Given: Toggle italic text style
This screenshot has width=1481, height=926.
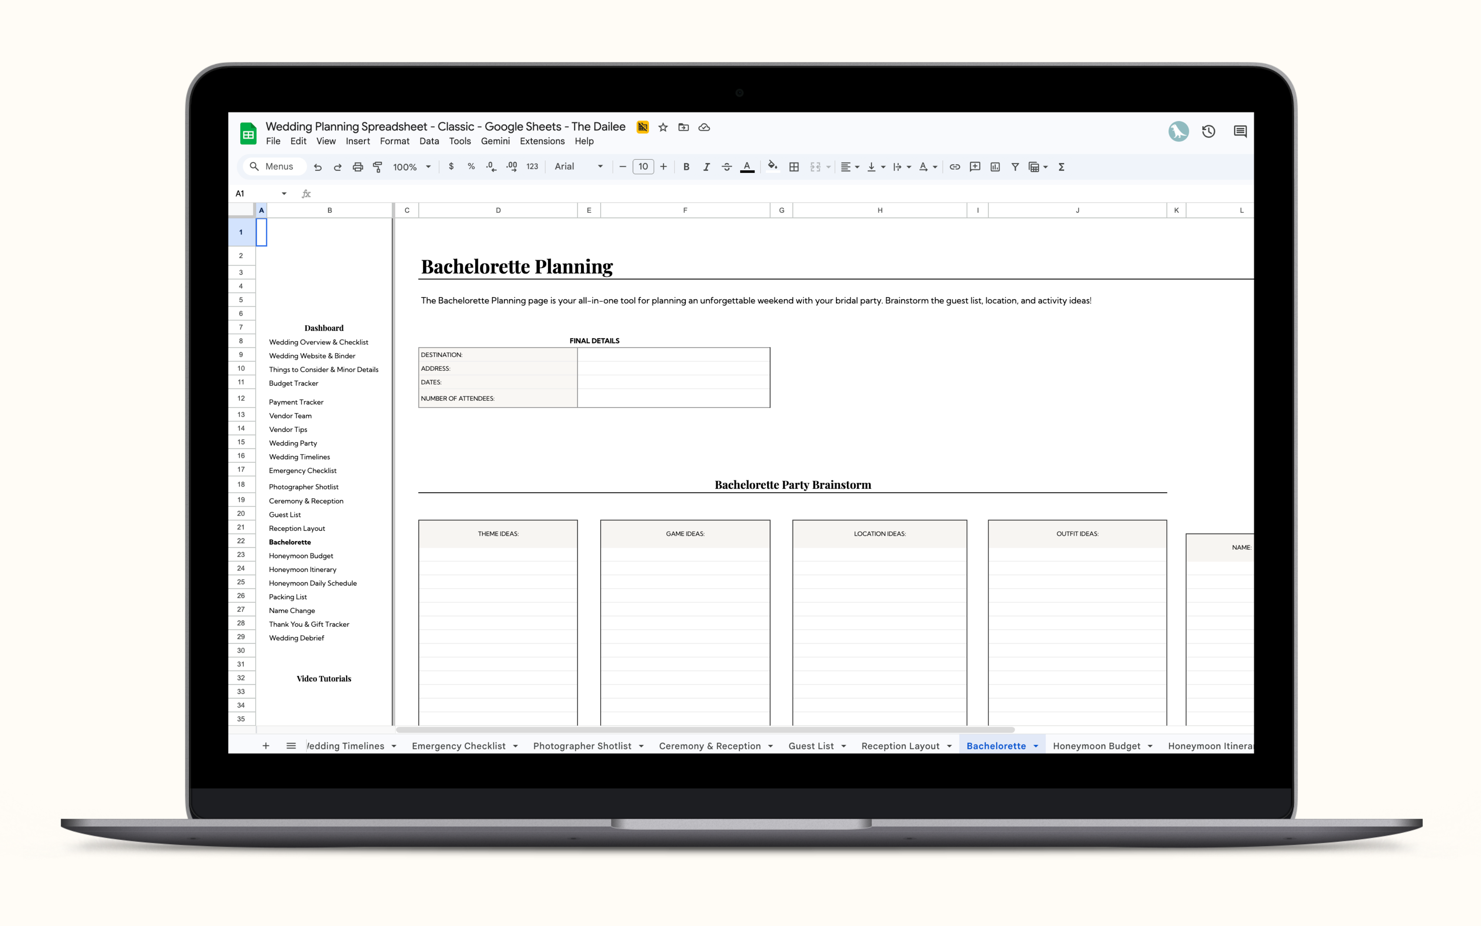Looking at the screenshot, I should pyautogui.click(x=706, y=167).
